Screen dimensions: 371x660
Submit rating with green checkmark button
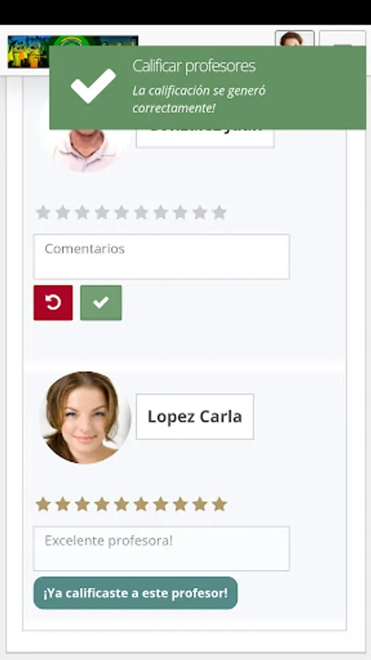coord(101,303)
